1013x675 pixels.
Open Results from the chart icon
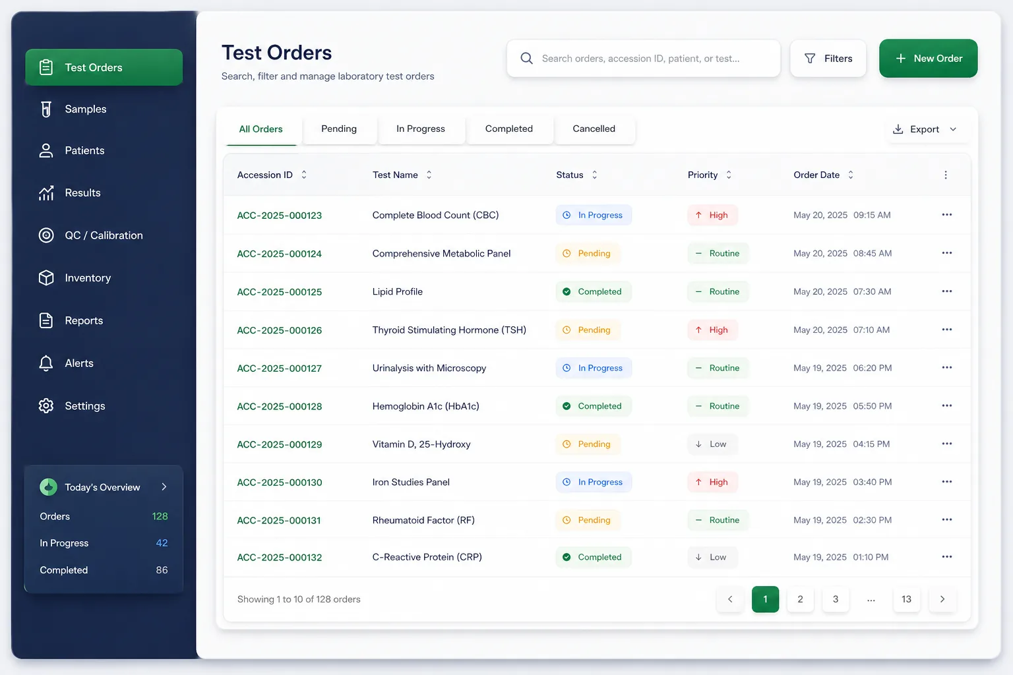[46, 193]
